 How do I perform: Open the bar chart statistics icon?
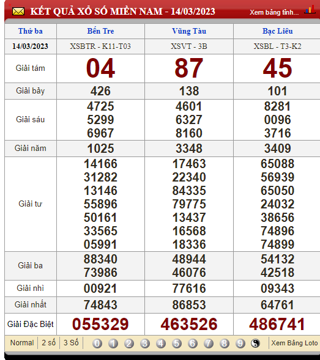(x=310, y=9)
